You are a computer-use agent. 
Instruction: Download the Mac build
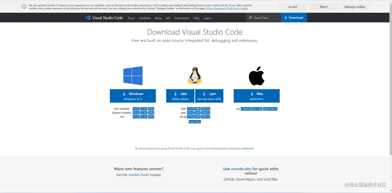click(257, 96)
